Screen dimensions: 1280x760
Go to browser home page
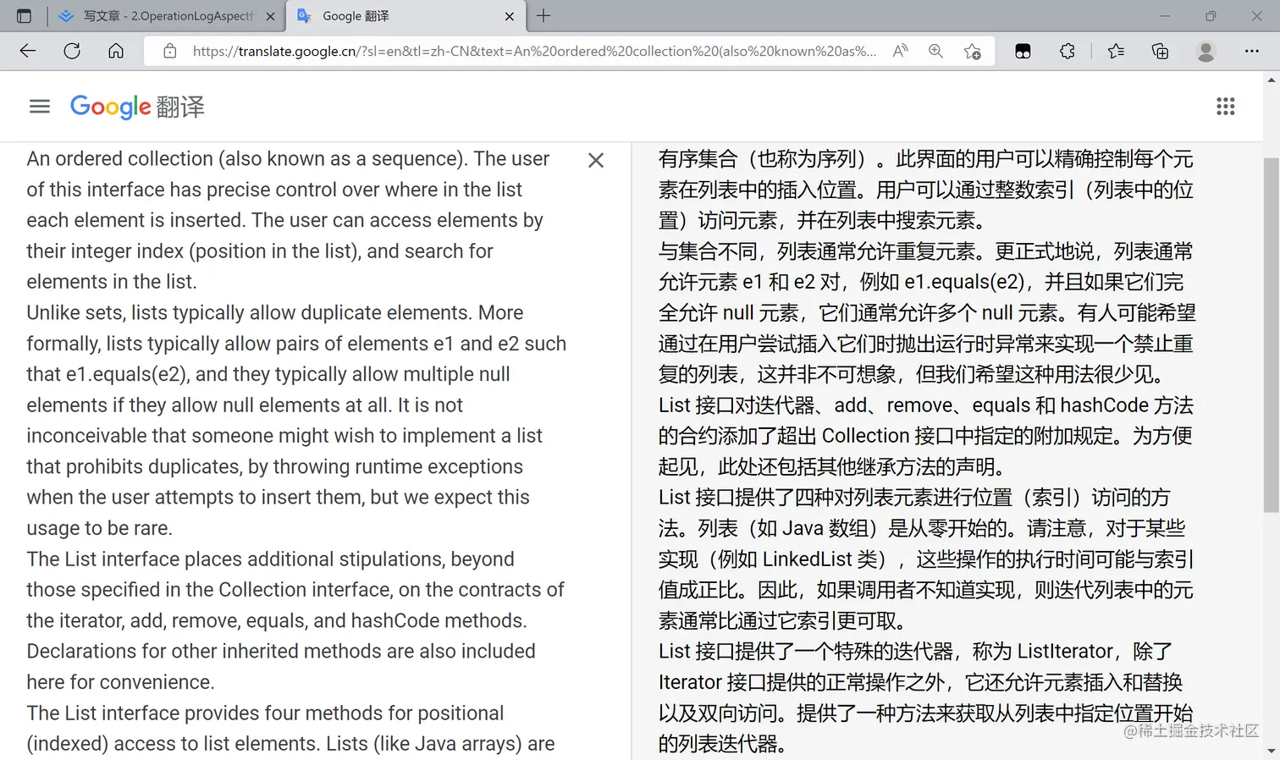point(116,51)
